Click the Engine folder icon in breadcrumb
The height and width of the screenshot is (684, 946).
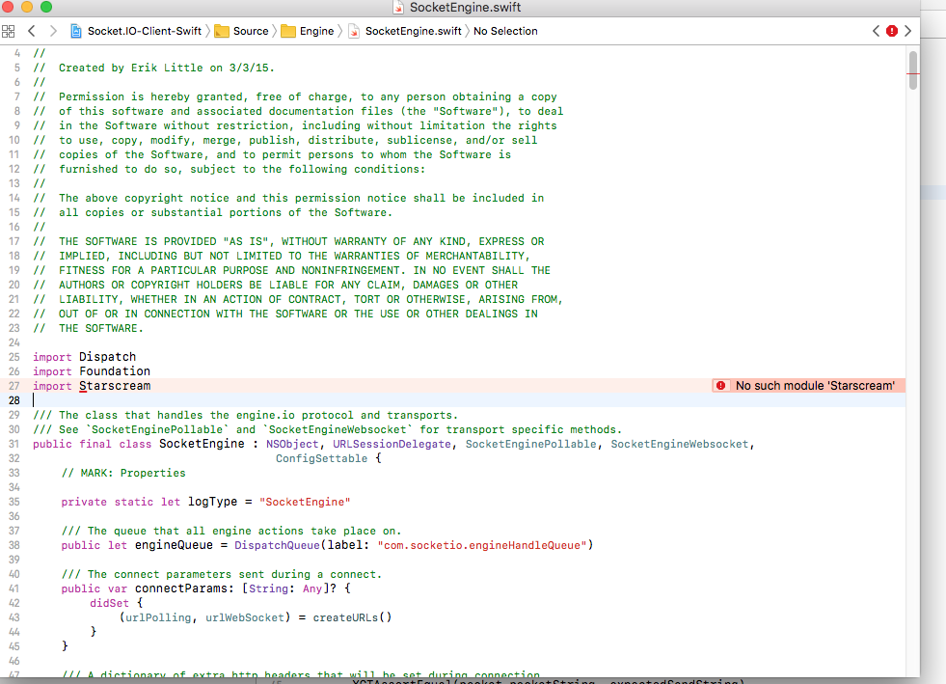pos(290,31)
